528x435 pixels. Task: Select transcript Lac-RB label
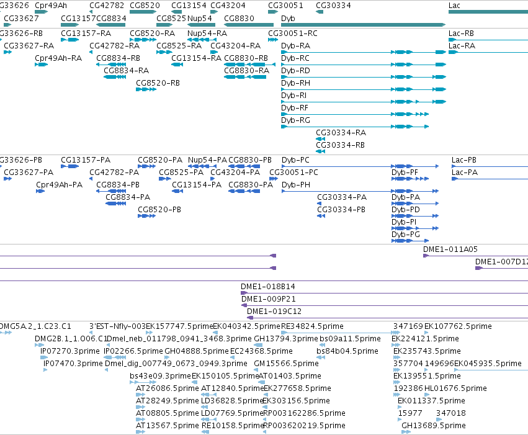(461, 34)
